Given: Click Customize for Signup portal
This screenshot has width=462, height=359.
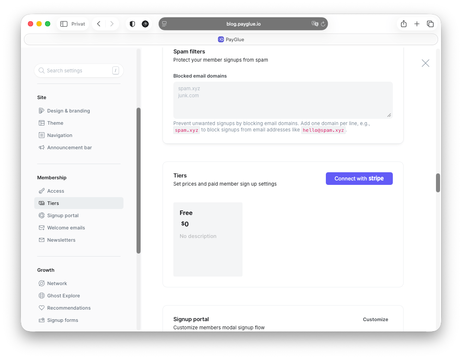Looking at the screenshot, I should tap(376, 319).
